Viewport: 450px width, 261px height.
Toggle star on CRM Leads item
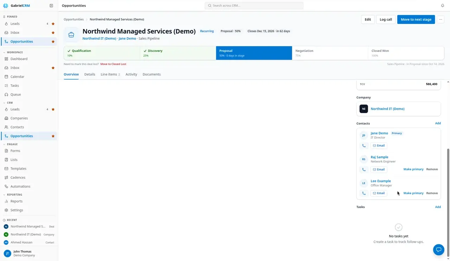(53, 109)
